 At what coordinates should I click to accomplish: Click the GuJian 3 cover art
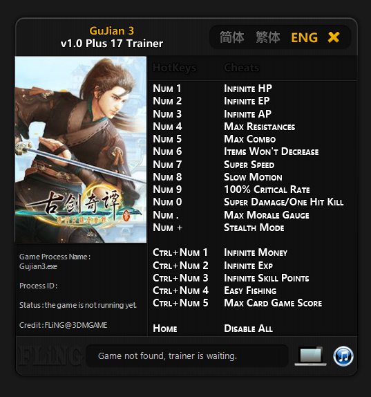tap(81, 149)
